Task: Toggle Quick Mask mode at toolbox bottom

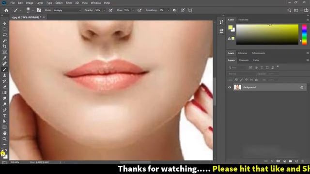Action: tap(4, 162)
